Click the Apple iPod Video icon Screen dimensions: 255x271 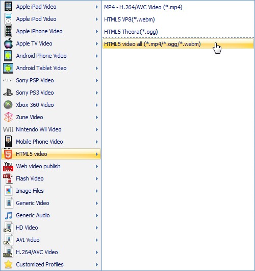[x=8, y=19]
